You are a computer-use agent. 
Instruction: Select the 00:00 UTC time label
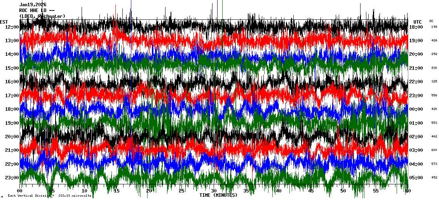[416, 109]
